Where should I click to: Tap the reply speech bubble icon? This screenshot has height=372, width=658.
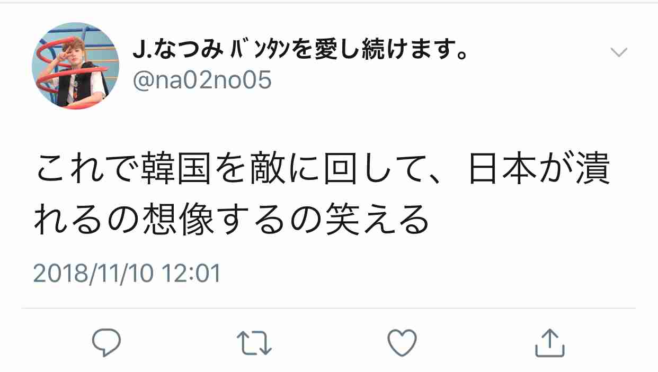click(106, 343)
